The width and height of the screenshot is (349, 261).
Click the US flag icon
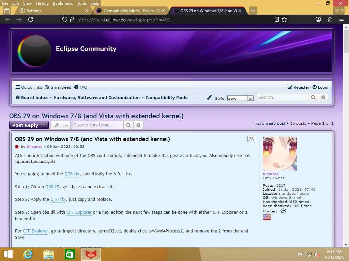[267, 217]
